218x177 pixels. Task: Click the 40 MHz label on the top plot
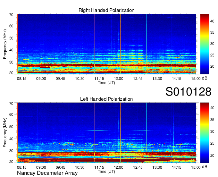tap(11, 50)
